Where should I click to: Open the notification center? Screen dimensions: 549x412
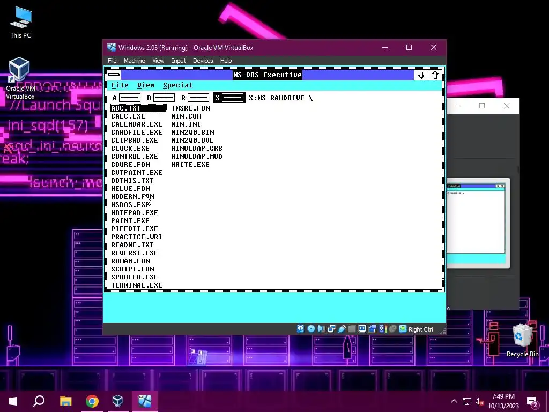(532, 402)
